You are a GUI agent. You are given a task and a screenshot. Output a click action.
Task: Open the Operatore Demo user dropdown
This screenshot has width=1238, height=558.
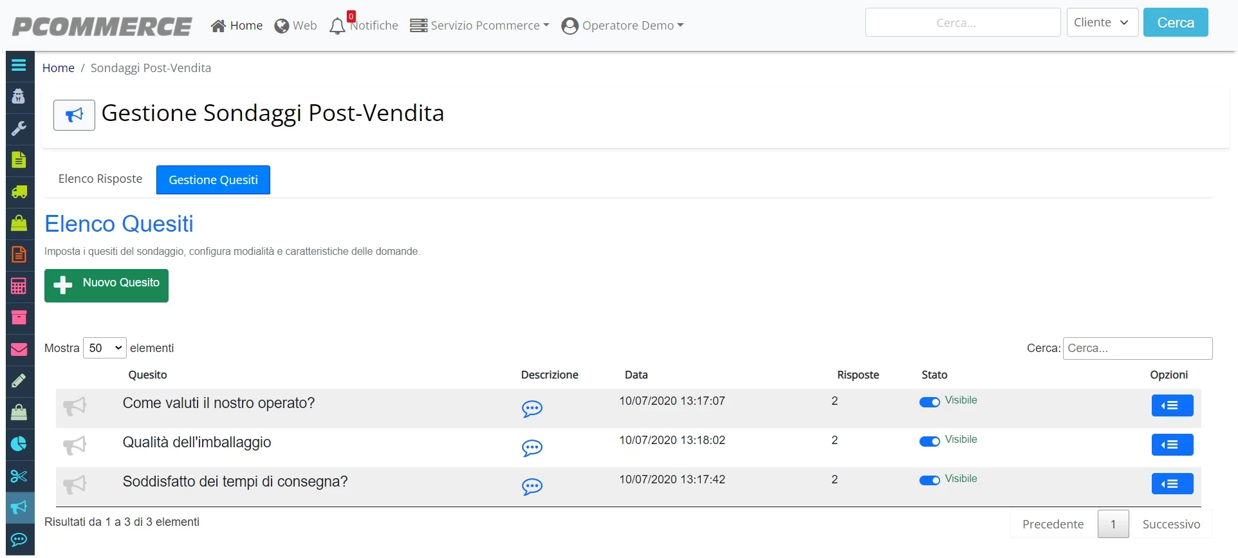coord(622,26)
